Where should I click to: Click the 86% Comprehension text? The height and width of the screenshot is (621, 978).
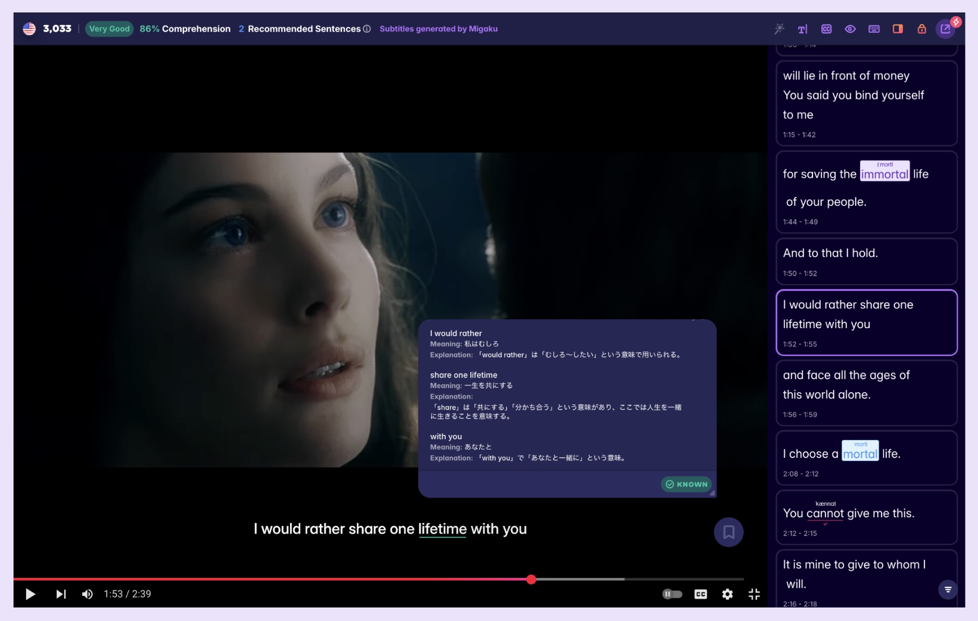(x=185, y=29)
